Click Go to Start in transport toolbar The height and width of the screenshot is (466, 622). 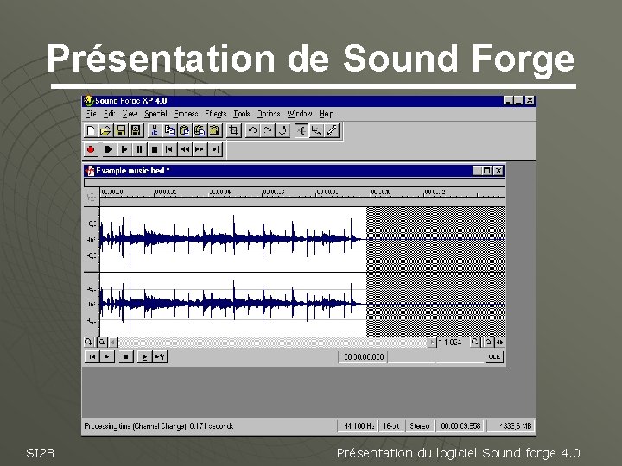[169, 149]
